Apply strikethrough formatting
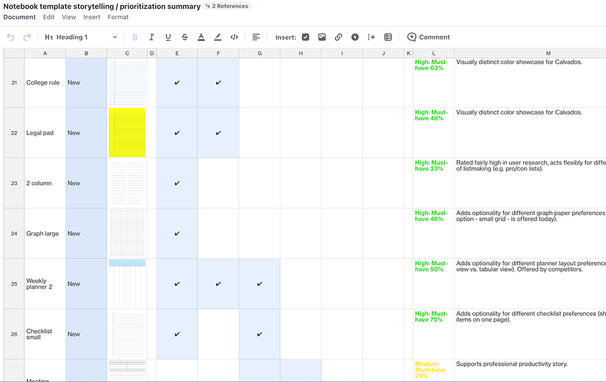Image resolution: width=606 pixels, height=382 pixels. (184, 37)
